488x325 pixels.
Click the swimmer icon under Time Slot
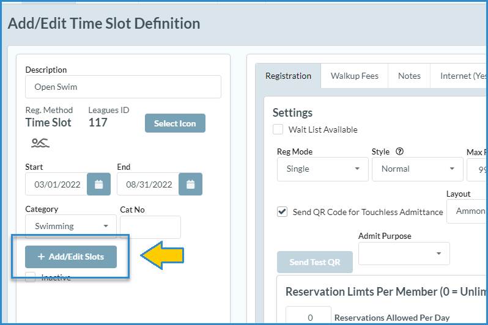click(40, 143)
